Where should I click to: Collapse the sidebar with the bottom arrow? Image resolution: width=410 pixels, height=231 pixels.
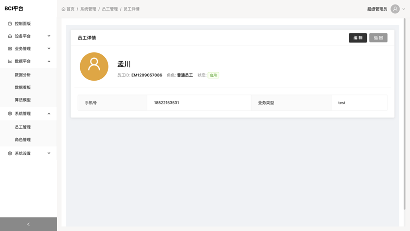(x=28, y=224)
